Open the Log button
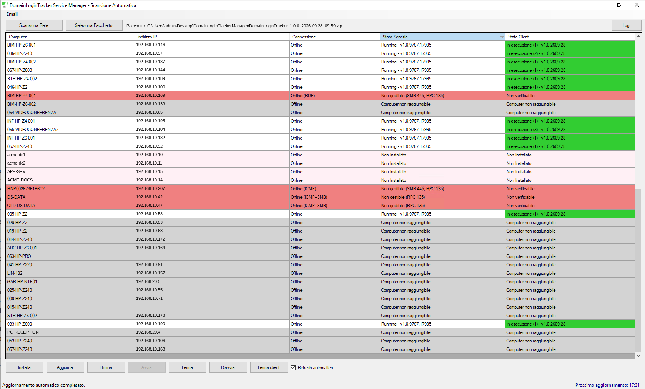This screenshot has width=645, height=389. pyautogui.click(x=626, y=25)
